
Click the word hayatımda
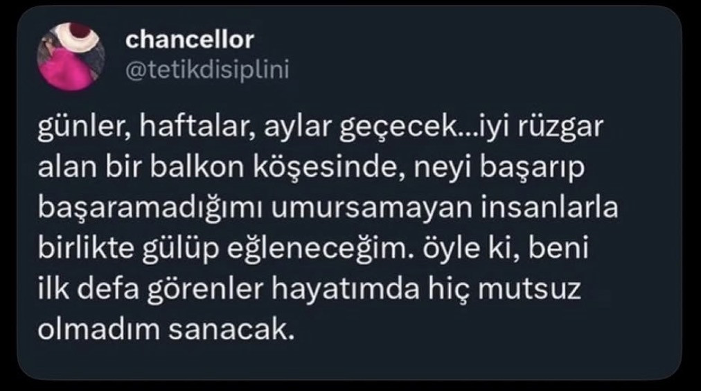pos(346,290)
